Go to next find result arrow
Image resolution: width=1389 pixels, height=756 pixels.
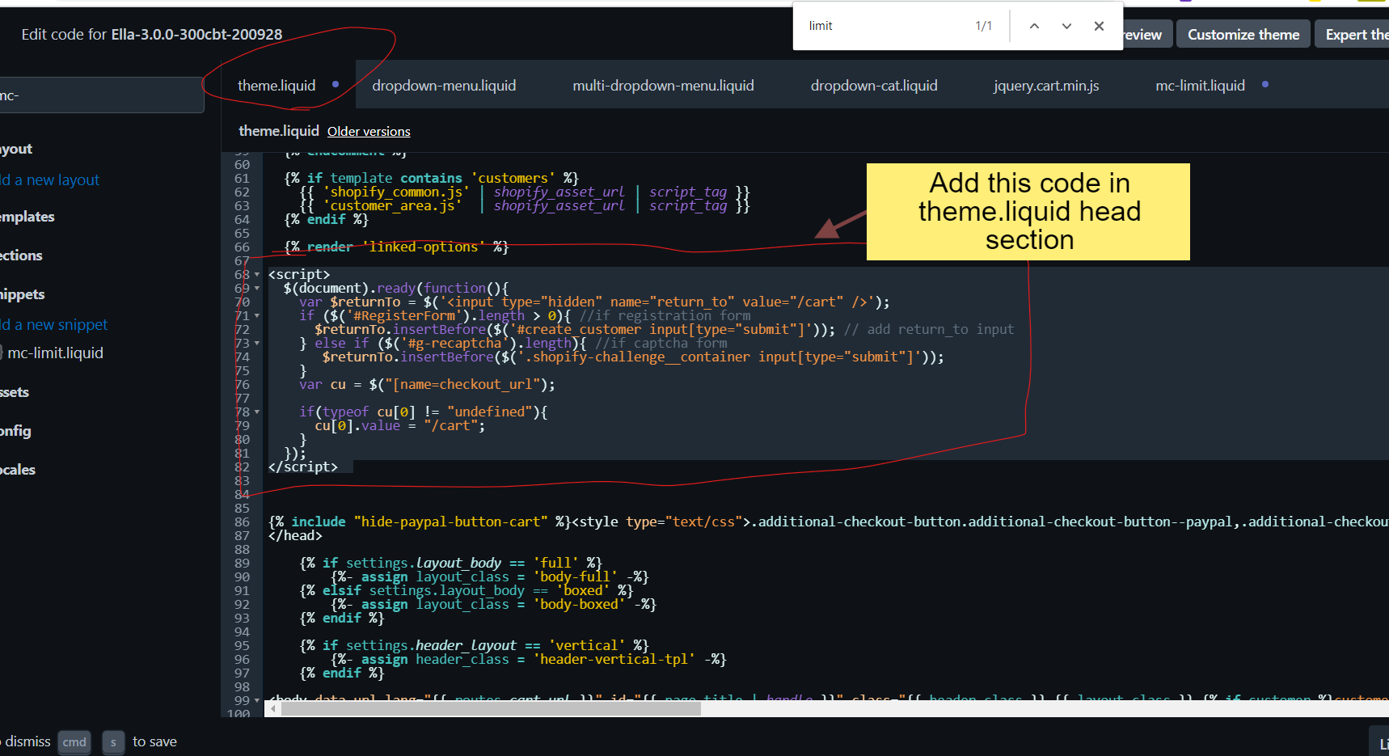click(x=1066, y=26)
